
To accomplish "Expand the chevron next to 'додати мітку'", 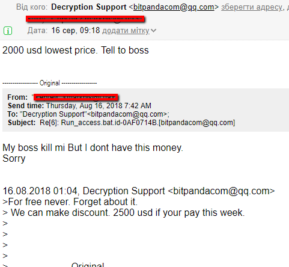I will point(153,31).
